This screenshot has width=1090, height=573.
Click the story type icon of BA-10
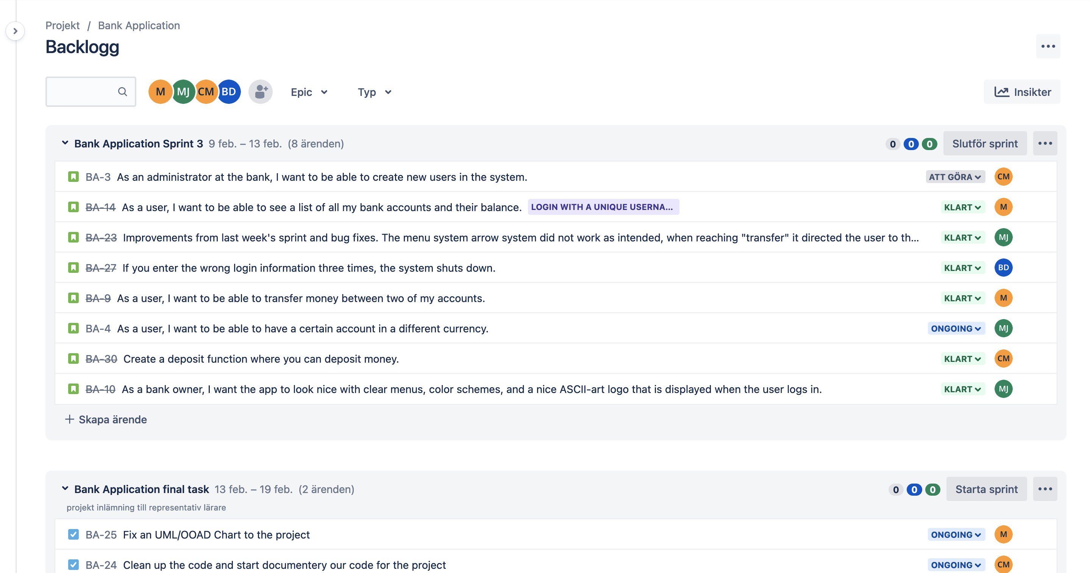73,389
